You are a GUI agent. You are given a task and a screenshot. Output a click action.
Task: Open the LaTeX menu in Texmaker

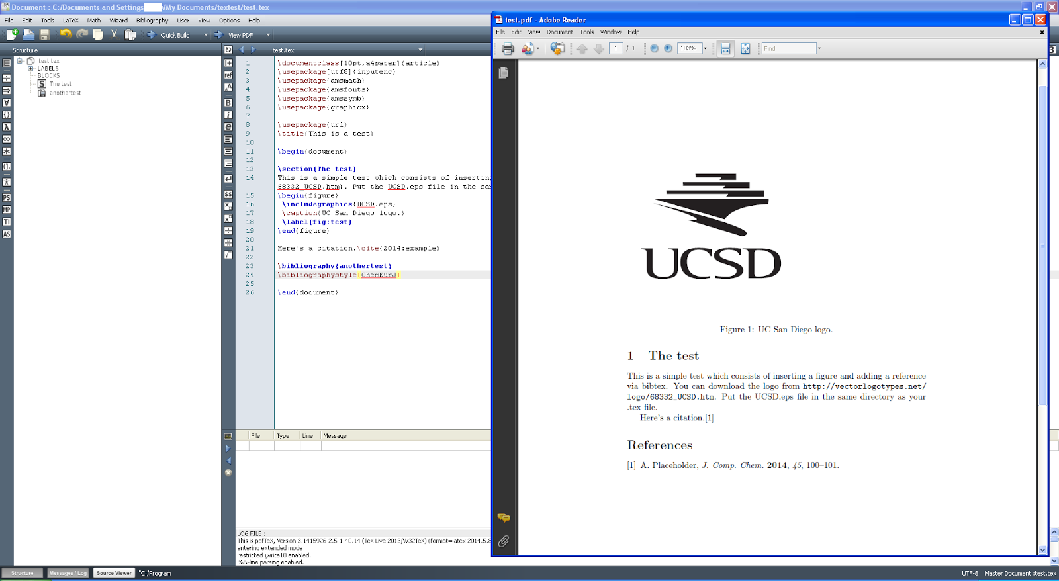pyautogui.click(x=71, y=21)
